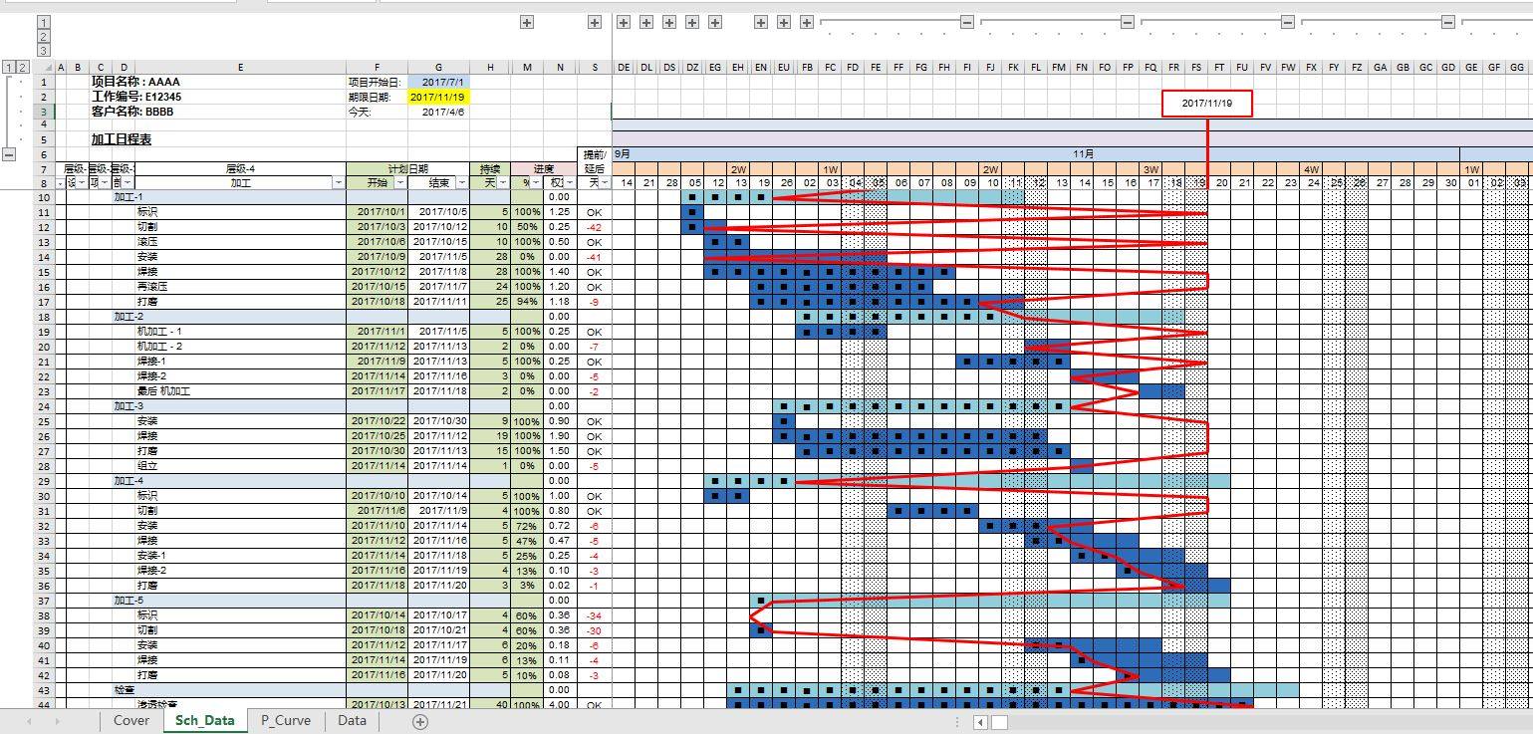Viewport: 1533px width, 734px height.
Task: Expand the column group above column EU
Action: (x=784, y=22)
